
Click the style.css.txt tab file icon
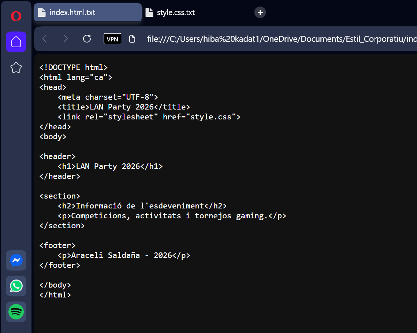[x=149, y=12]
